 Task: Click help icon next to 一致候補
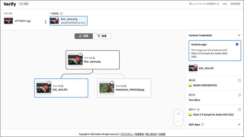61,13
